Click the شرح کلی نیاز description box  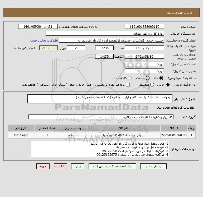click(x=100, y=99)
